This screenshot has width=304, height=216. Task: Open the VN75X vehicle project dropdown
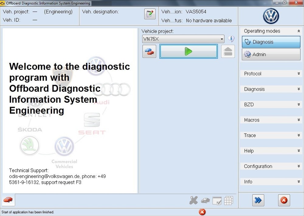click(x=222, y=39)
